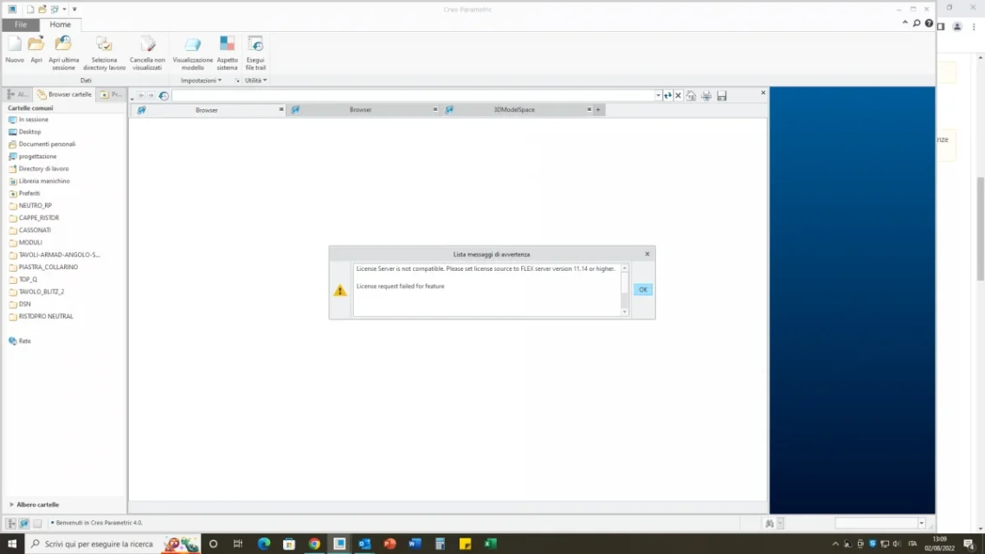Expand the Impostazioni dropdown
The width and height of the screenshot is (985, 554).
200,80
